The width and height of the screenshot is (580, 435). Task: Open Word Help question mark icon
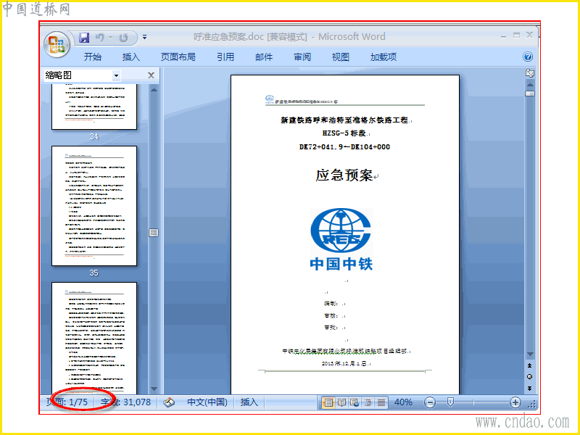click(x=528, y=57)
